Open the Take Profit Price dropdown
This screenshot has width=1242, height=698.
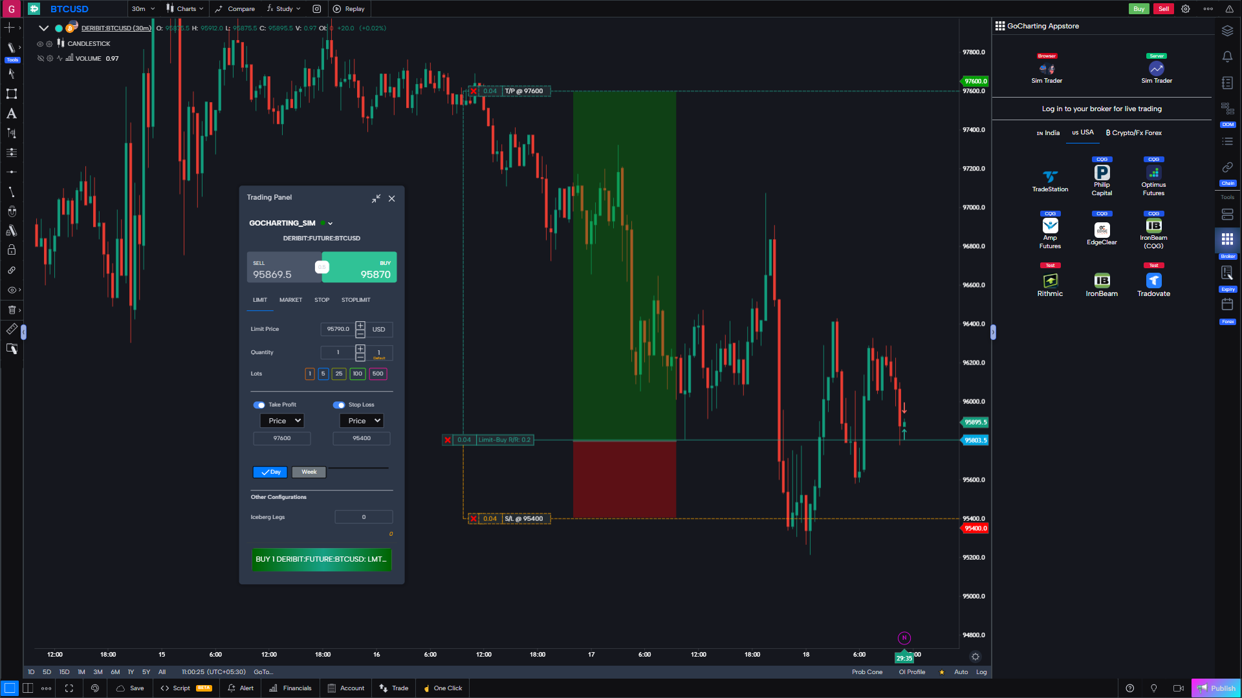click(x=281, y=421)
